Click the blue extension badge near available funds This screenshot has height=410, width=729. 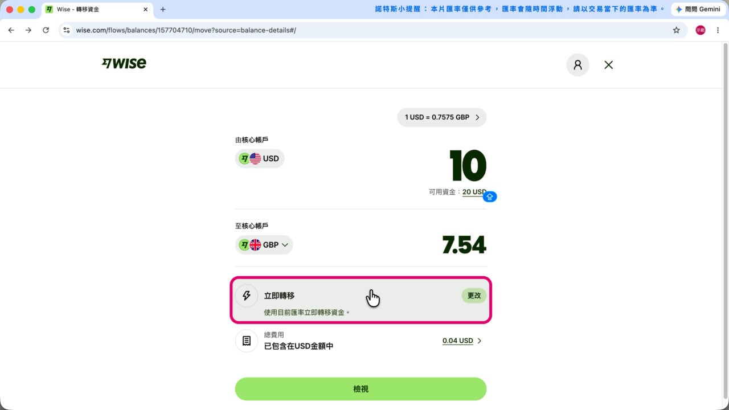[490, 197]
